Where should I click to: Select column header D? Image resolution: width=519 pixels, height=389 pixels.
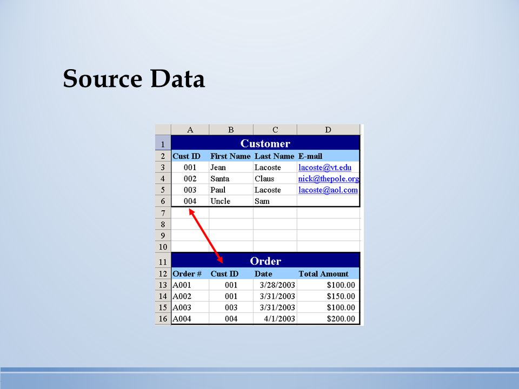click(328, 130)
